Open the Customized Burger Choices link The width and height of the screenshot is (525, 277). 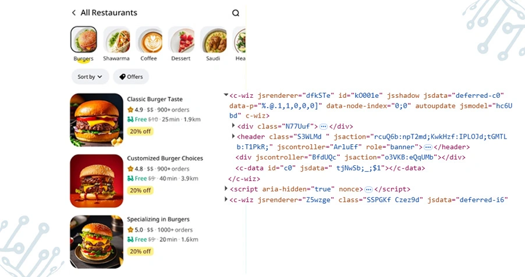coord(165,158)
